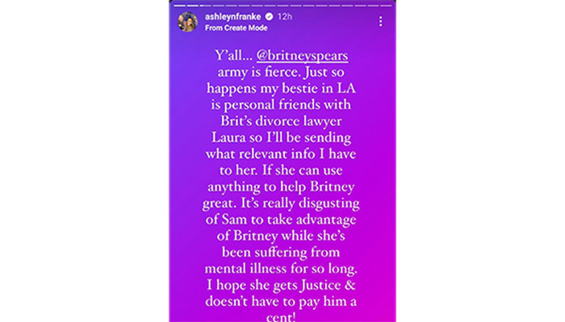The width and height of the screenshot is (565, 322).
Task: Click the verified badge beside ashleynfranke
Action: pos(269,17)
